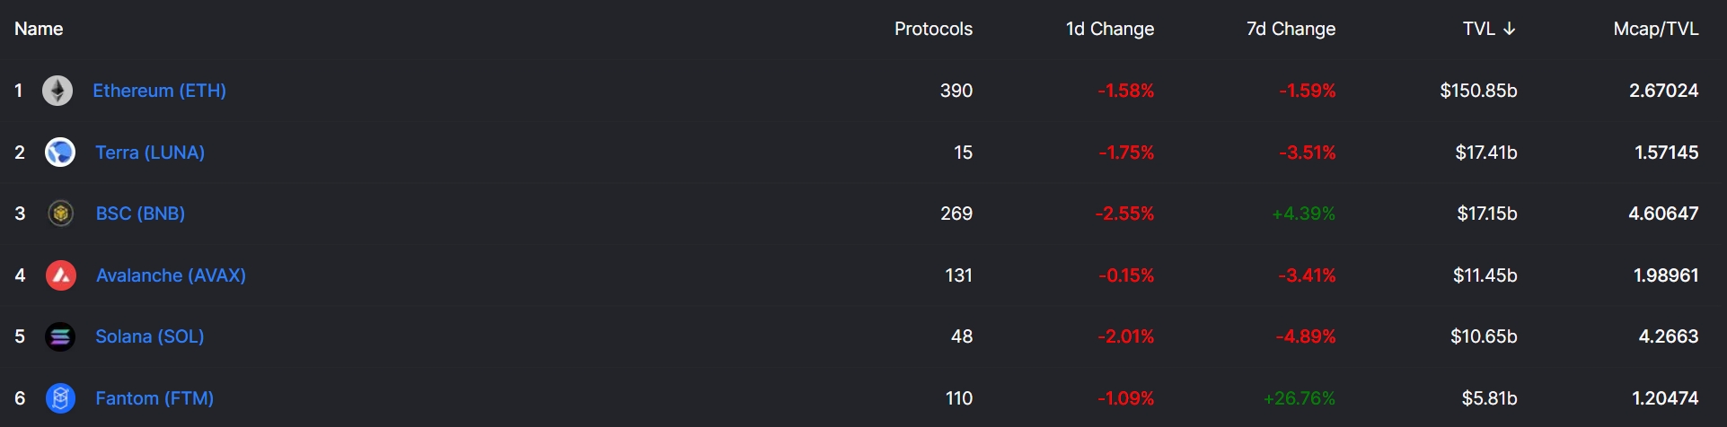This screenshot has height=427, width=1727.
Task: Open the Fantom (FTM) chain link
Action: click(x=154, y=398)
